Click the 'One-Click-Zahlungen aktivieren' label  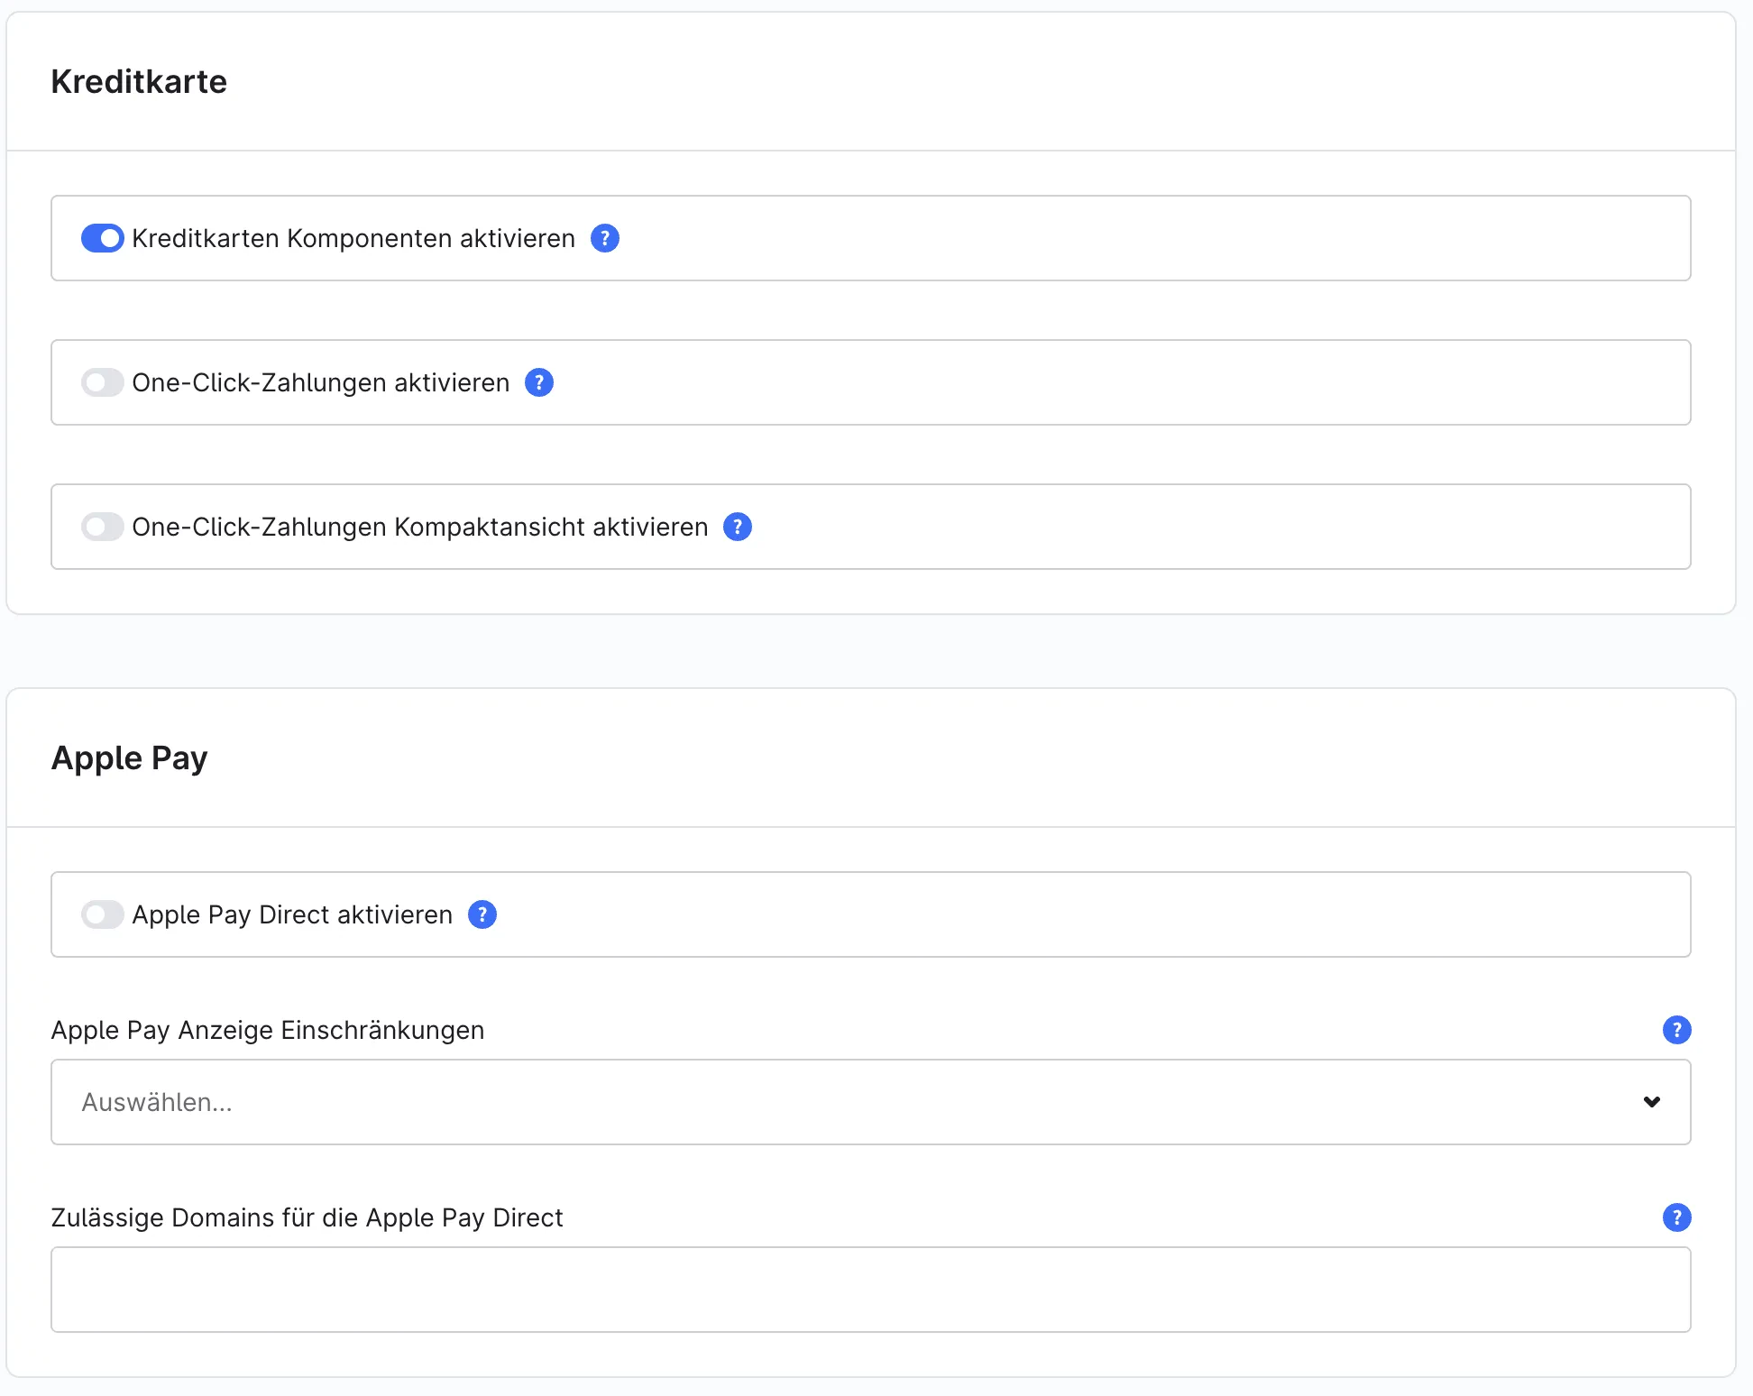[x=320, y=382]
